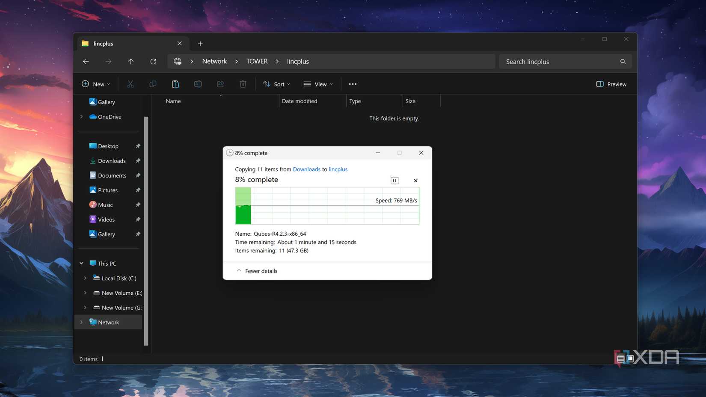Click the green copy progress graph
The image size is (706, 397).
tap(327, 206)
